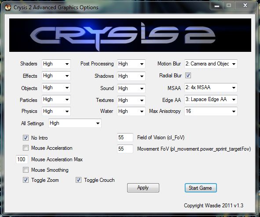
Task: Expand the Motion Blur combo box
Action: (x=211, y=64)
